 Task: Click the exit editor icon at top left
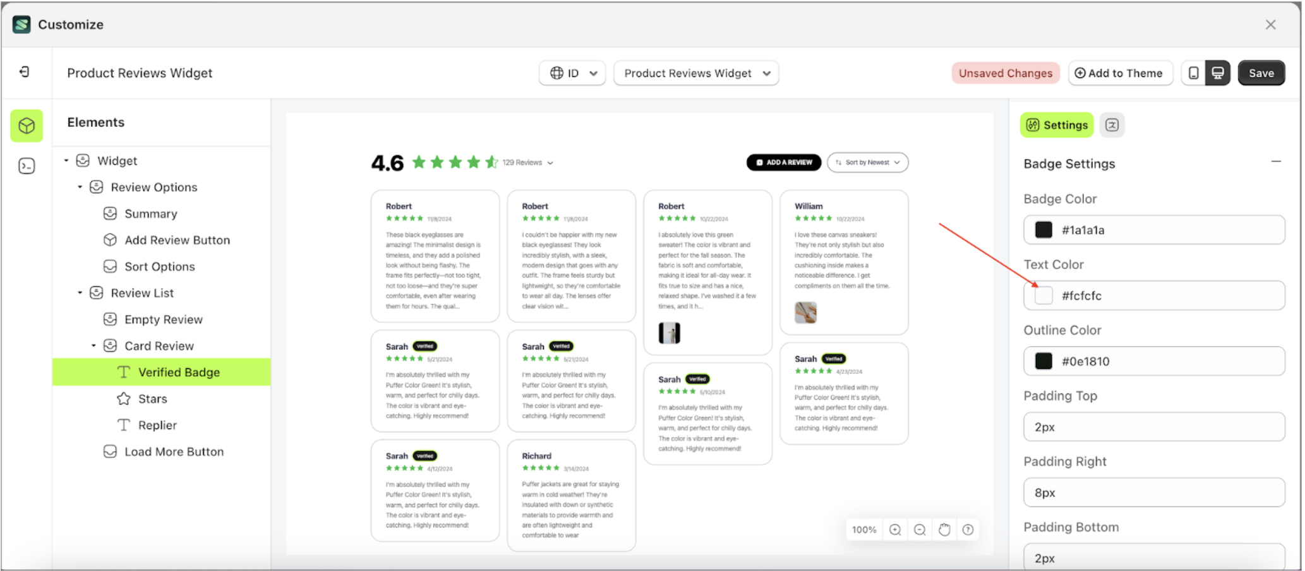(25, 72)
